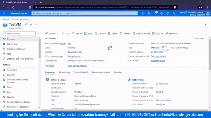Open the top bar Feedback icon
211x118 pixels.
pyautogui.click(x=174, y=13)
